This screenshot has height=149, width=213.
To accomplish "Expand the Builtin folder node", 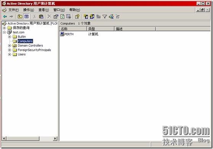I will (10, 37).
